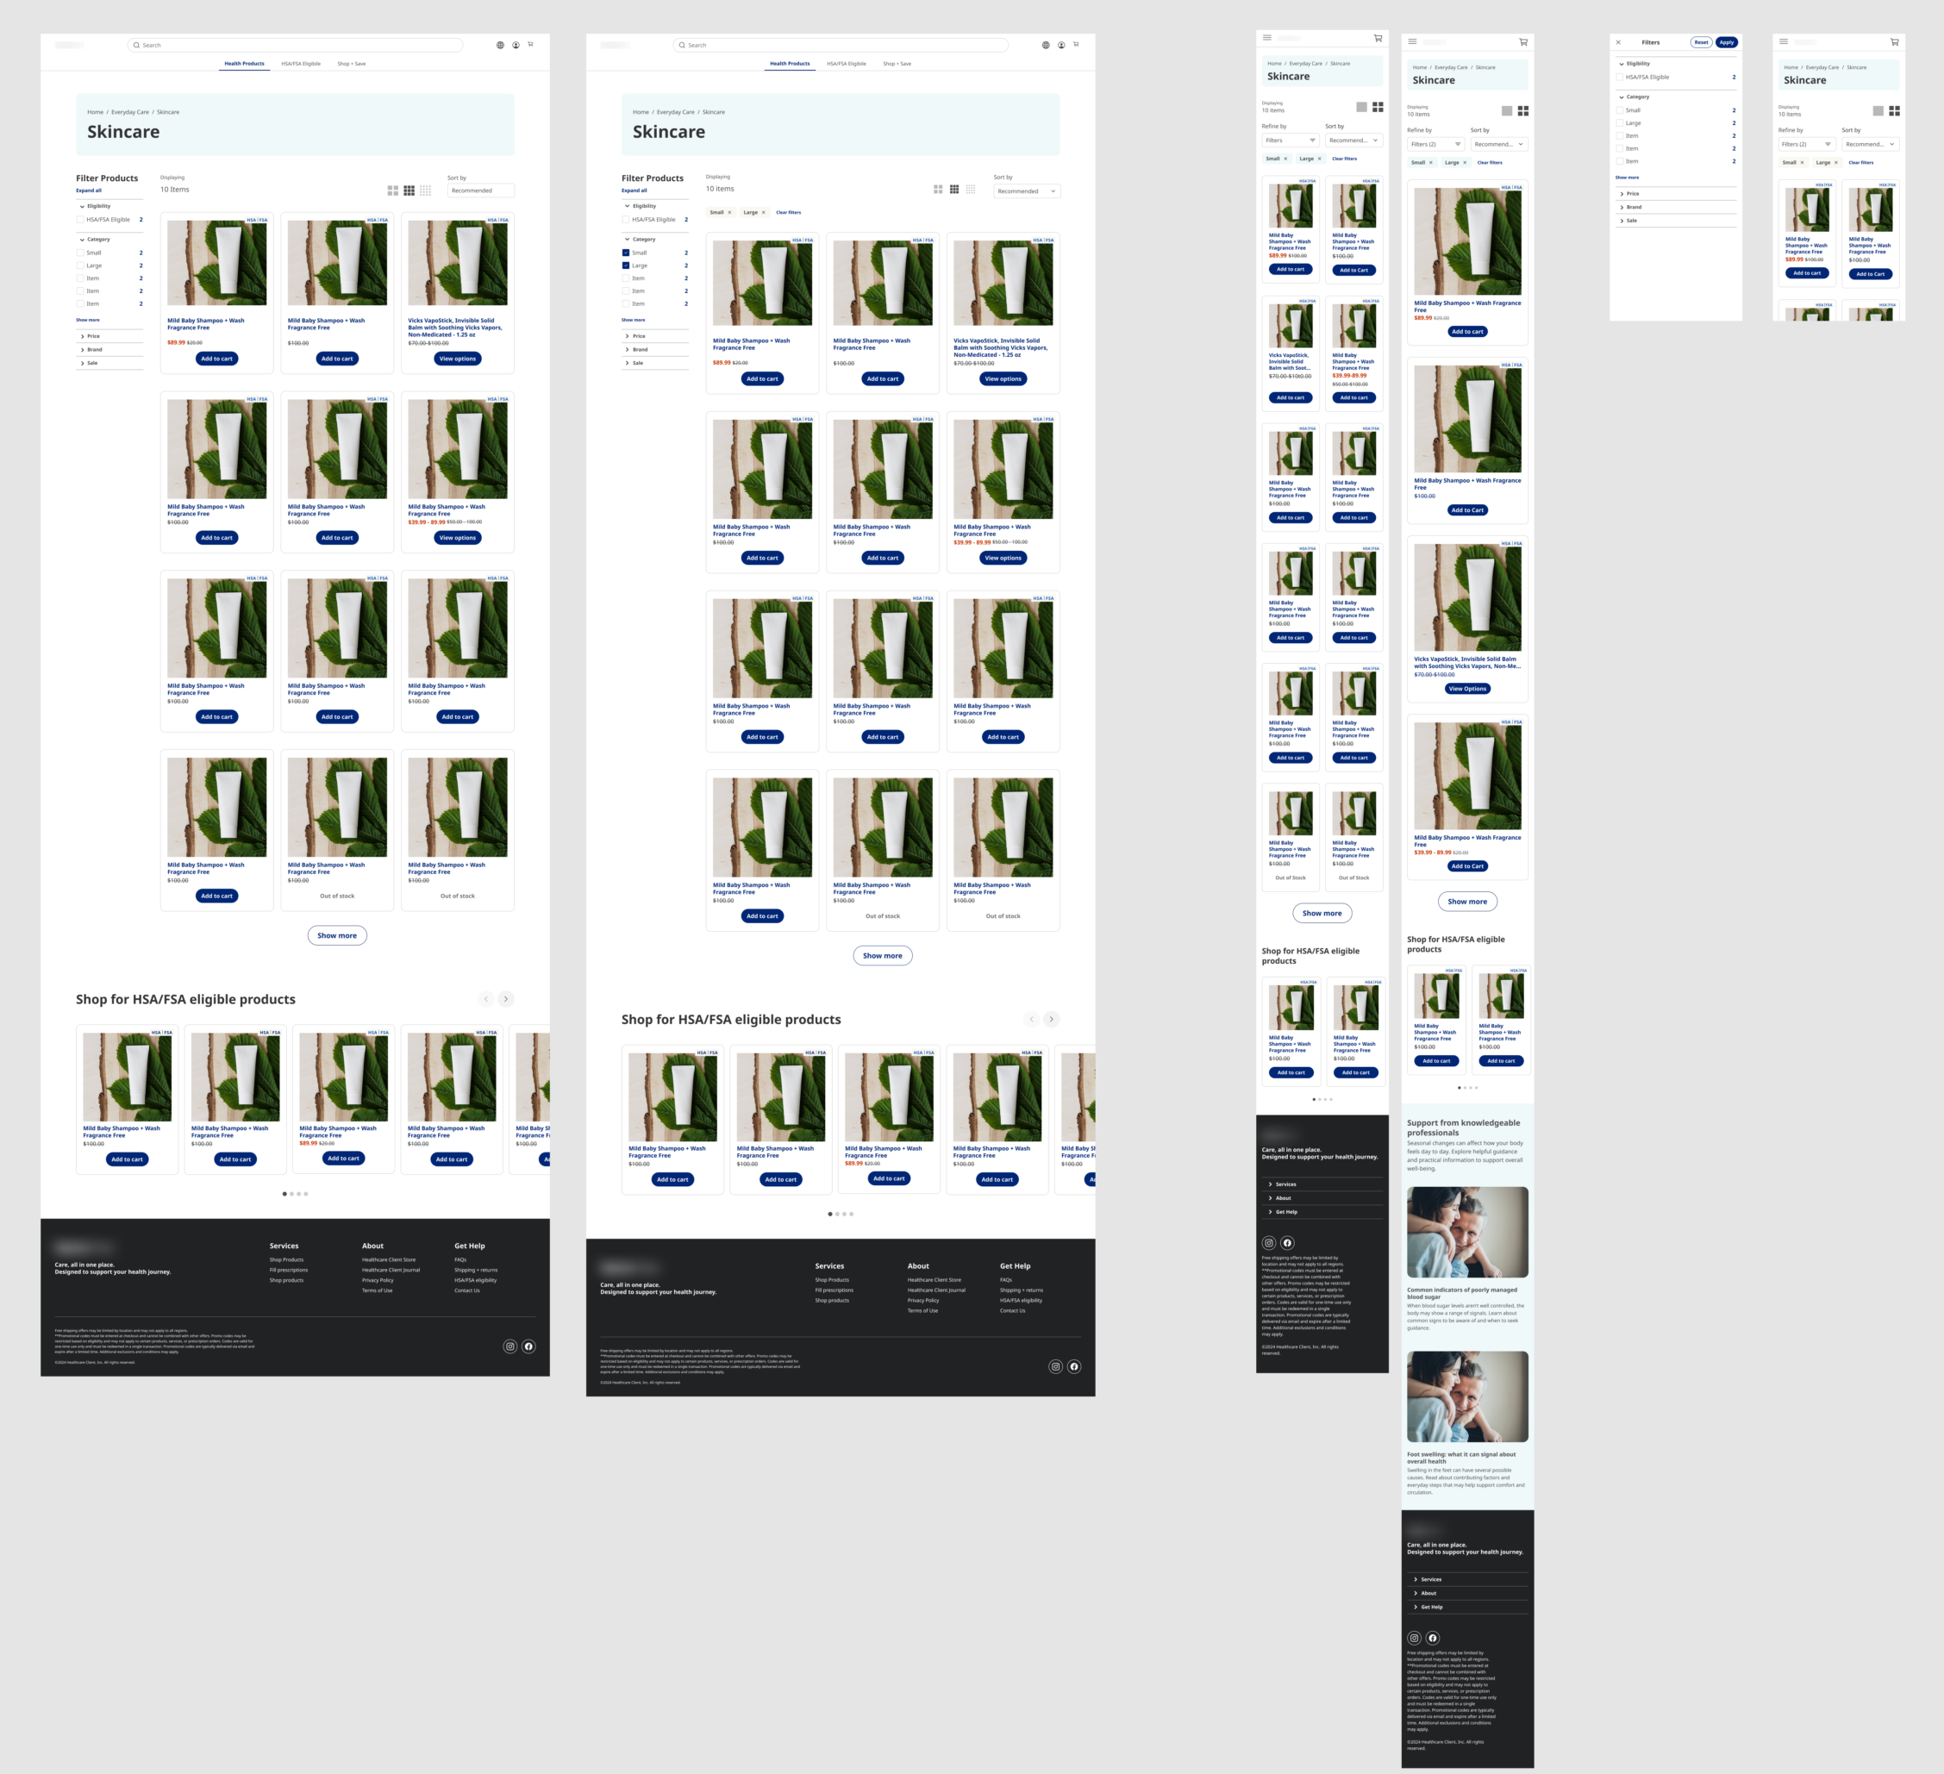
Task: Click the globe language icon in leftmost desktop header
Action: point(499,46)
